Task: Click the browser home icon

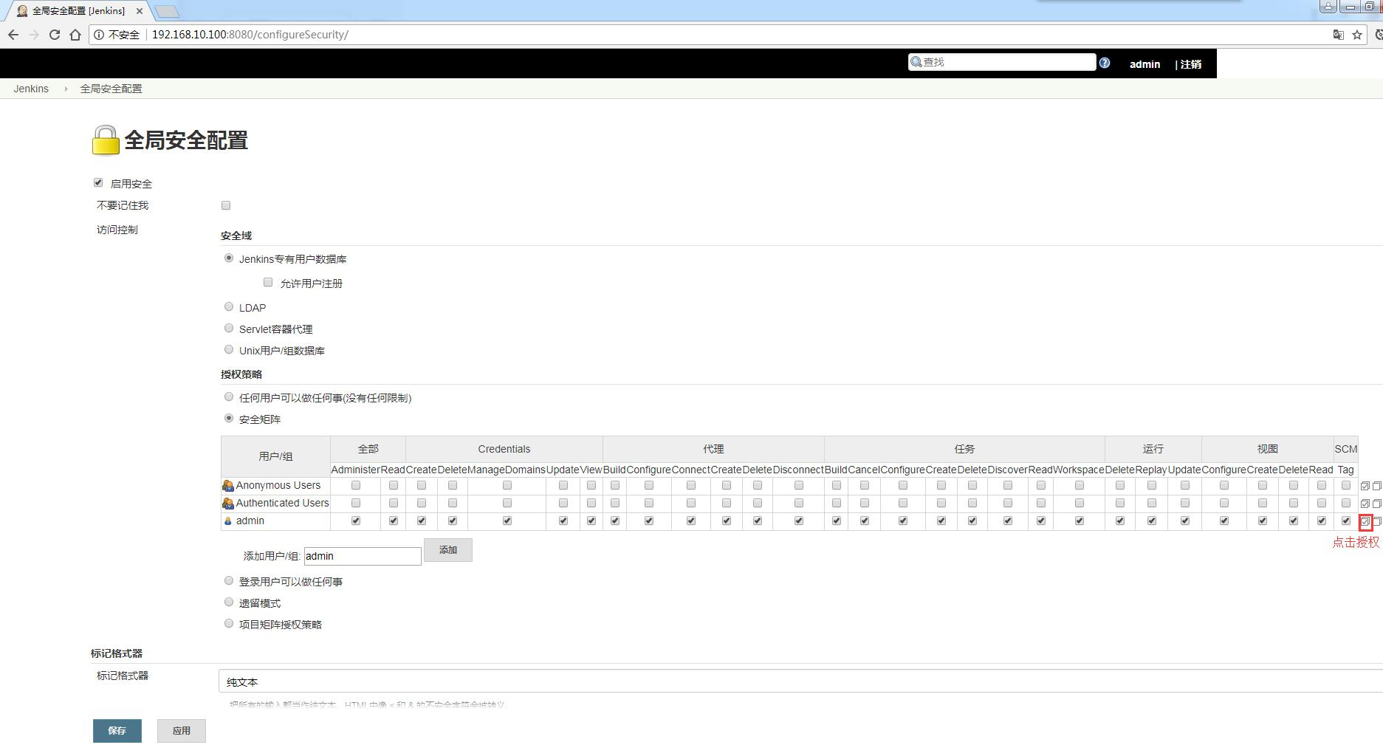Action: (75, 35)
